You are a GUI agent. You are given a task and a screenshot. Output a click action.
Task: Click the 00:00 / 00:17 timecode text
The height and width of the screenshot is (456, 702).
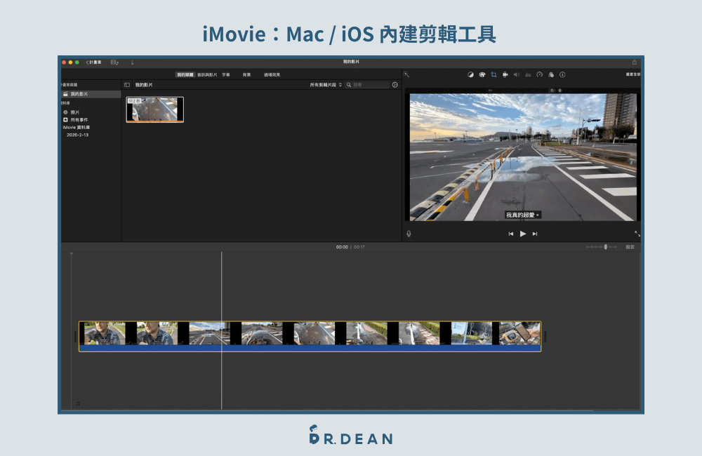coord(350,247)
